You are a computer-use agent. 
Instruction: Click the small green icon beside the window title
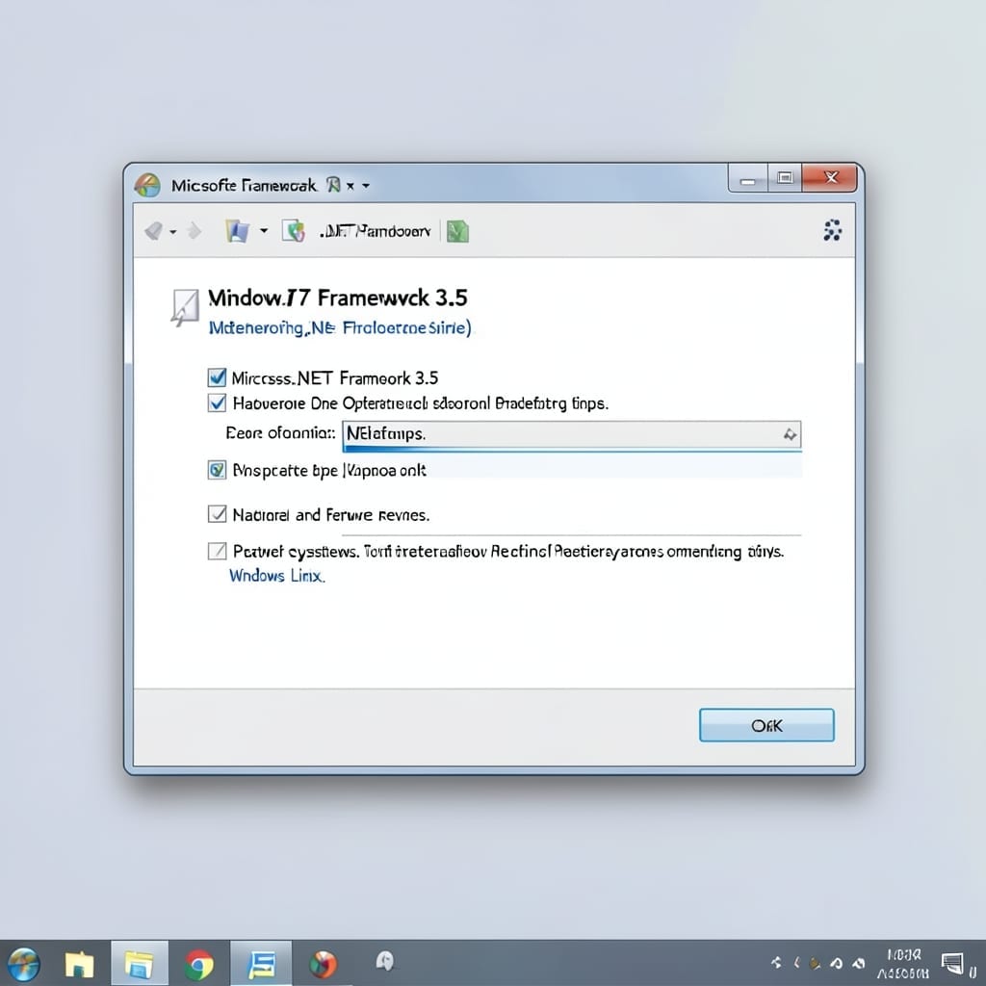[333, 185]
